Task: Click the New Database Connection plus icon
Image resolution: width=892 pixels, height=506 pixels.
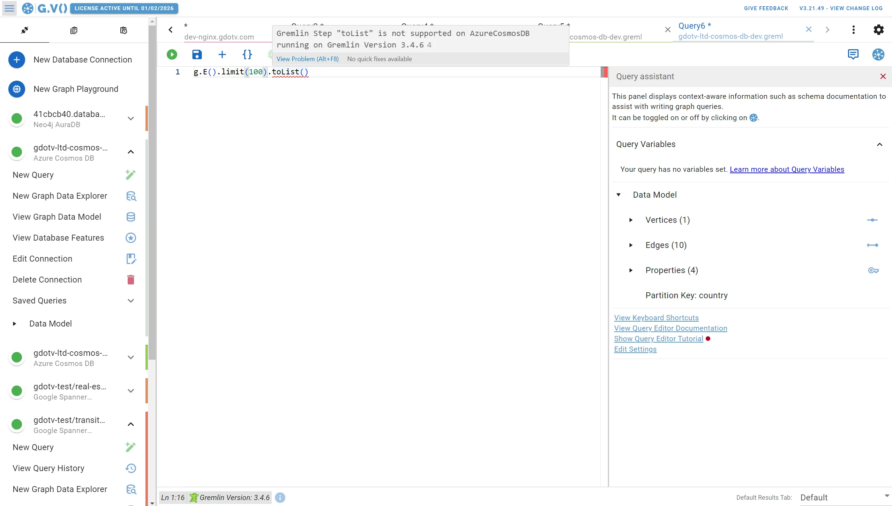Action: pyautogui.click(x=17, y=60)
